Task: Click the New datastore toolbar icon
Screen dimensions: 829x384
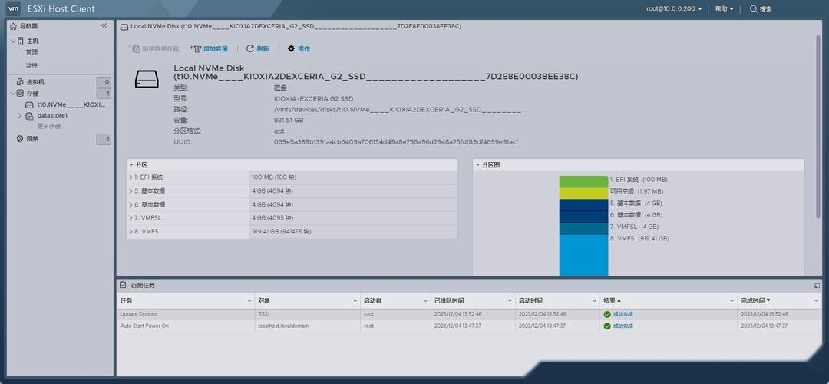Action: pyautogui.click(x=134, y=48)
